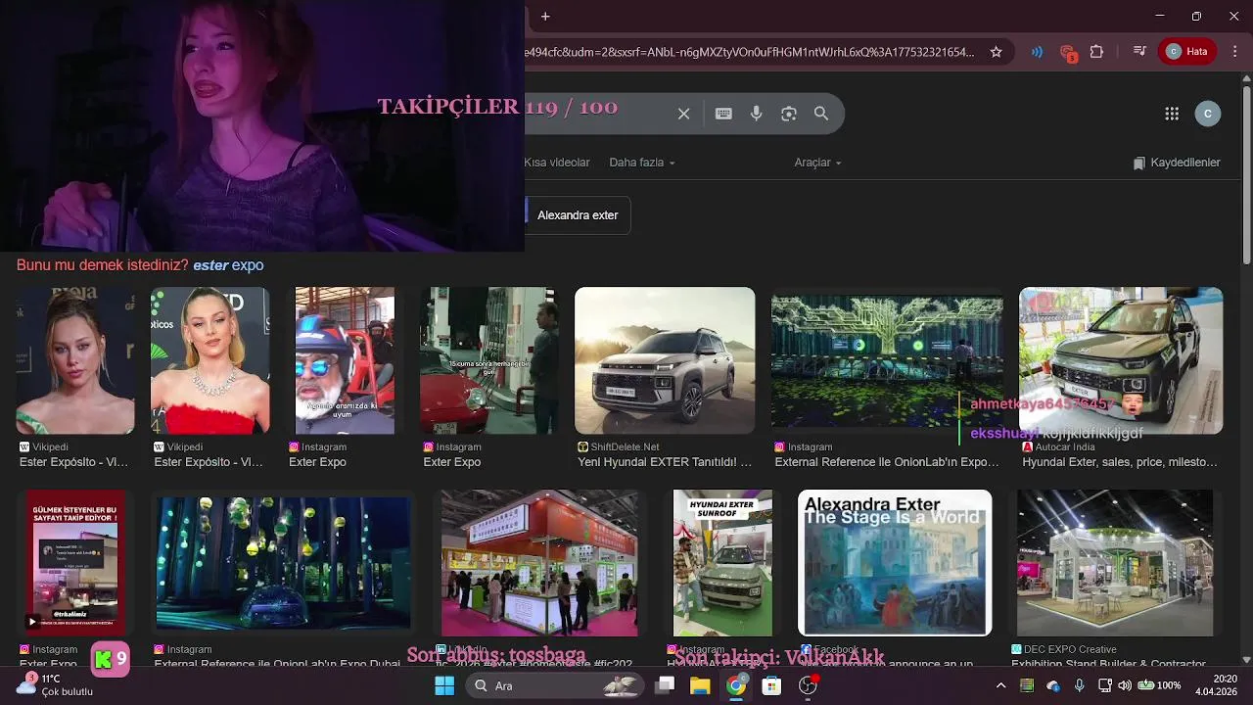Open the Google account avatar C
The width and height of the screenshot is (1253, 705).
(1208, 114)
